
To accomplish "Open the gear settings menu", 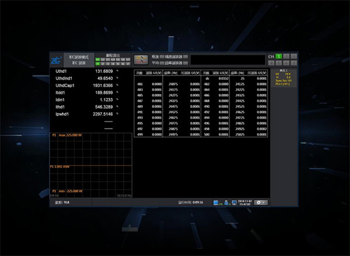I will (x=261, y=202).
